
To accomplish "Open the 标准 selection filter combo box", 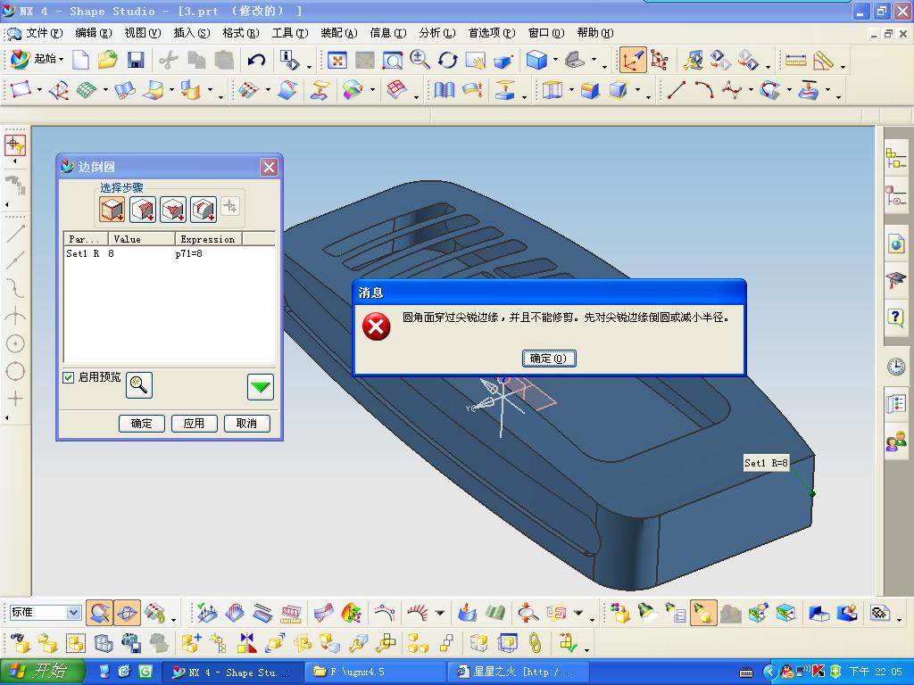I will (x=45, y=612).
